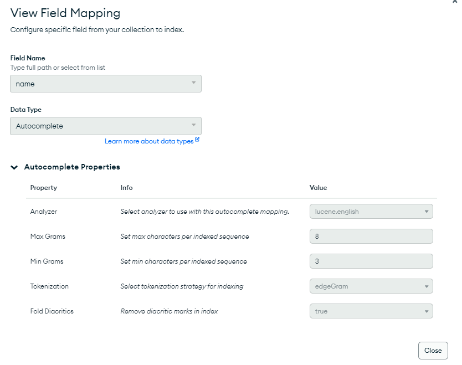
Task: Click the Autocomplete Properties section title
Action: pos(72,167)
